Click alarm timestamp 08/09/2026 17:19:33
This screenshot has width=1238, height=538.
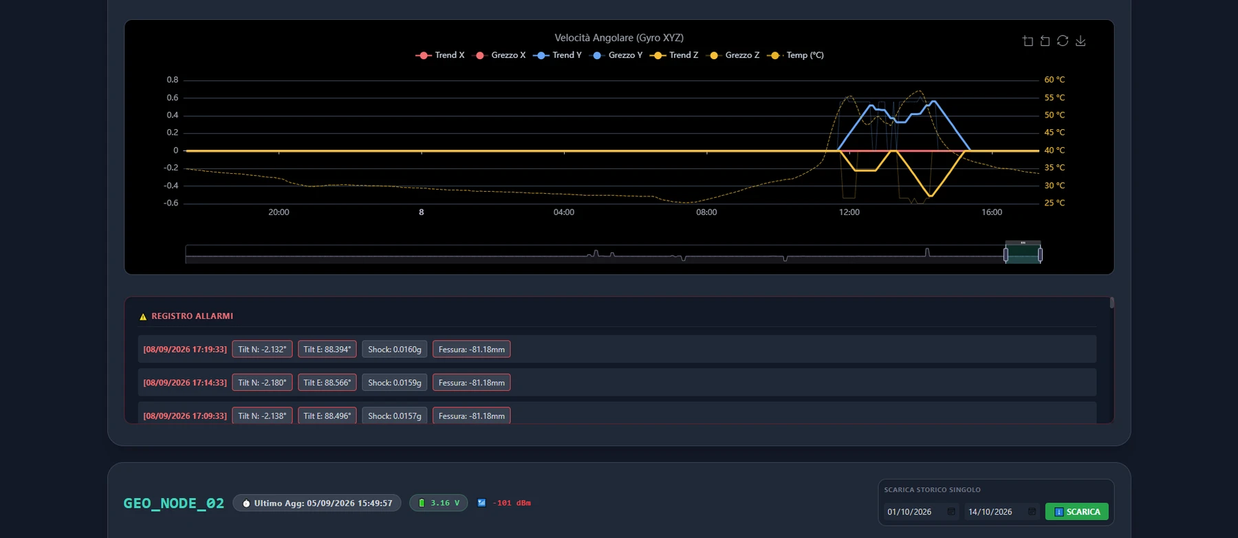click(185, 350)
